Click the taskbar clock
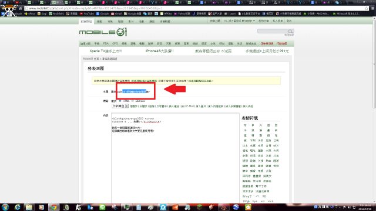376x211 pixels. 365,207
